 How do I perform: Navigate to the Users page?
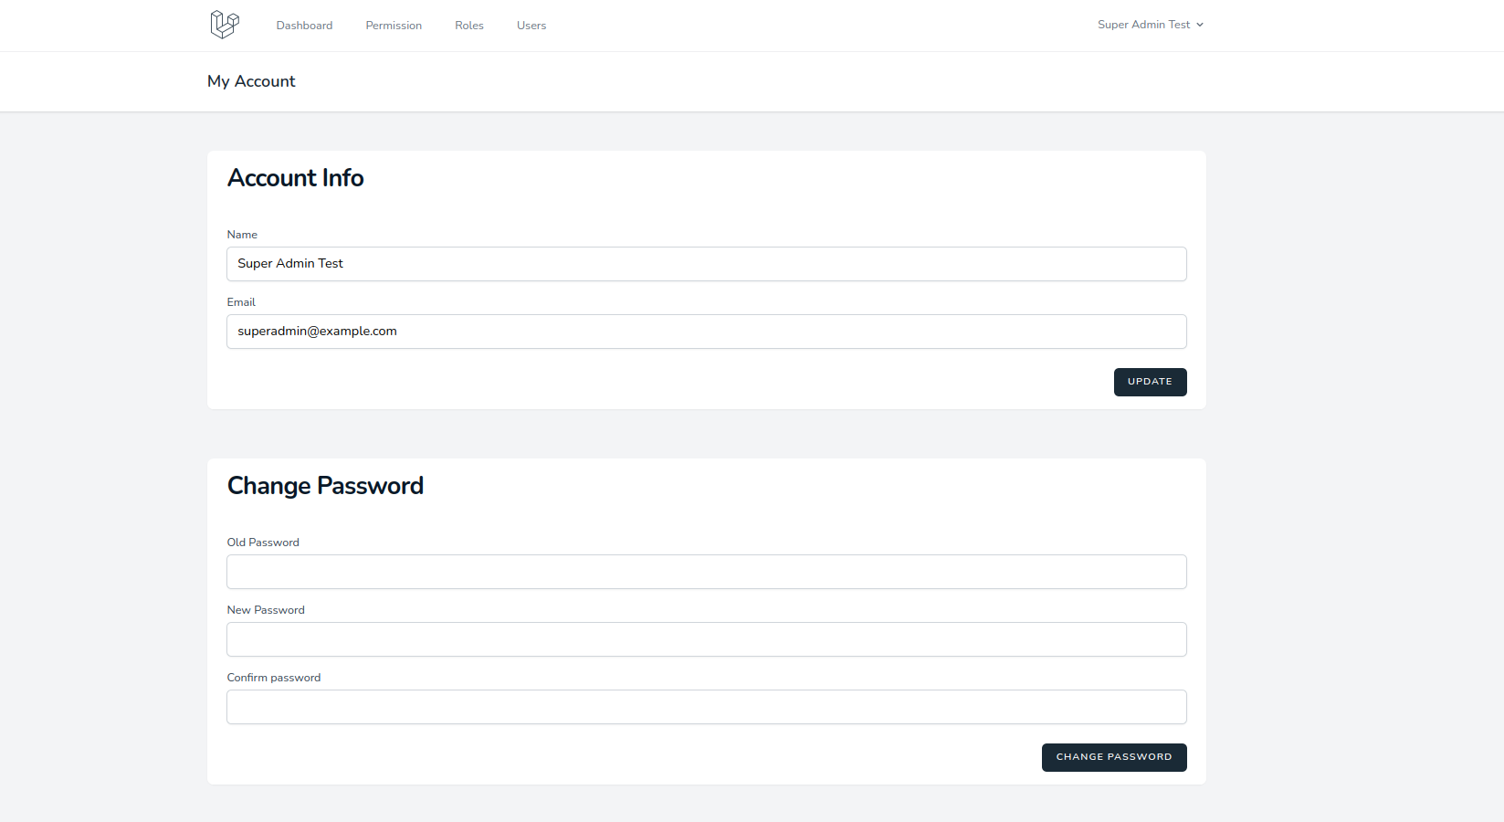pyautogui.click(x=531, y=26)
